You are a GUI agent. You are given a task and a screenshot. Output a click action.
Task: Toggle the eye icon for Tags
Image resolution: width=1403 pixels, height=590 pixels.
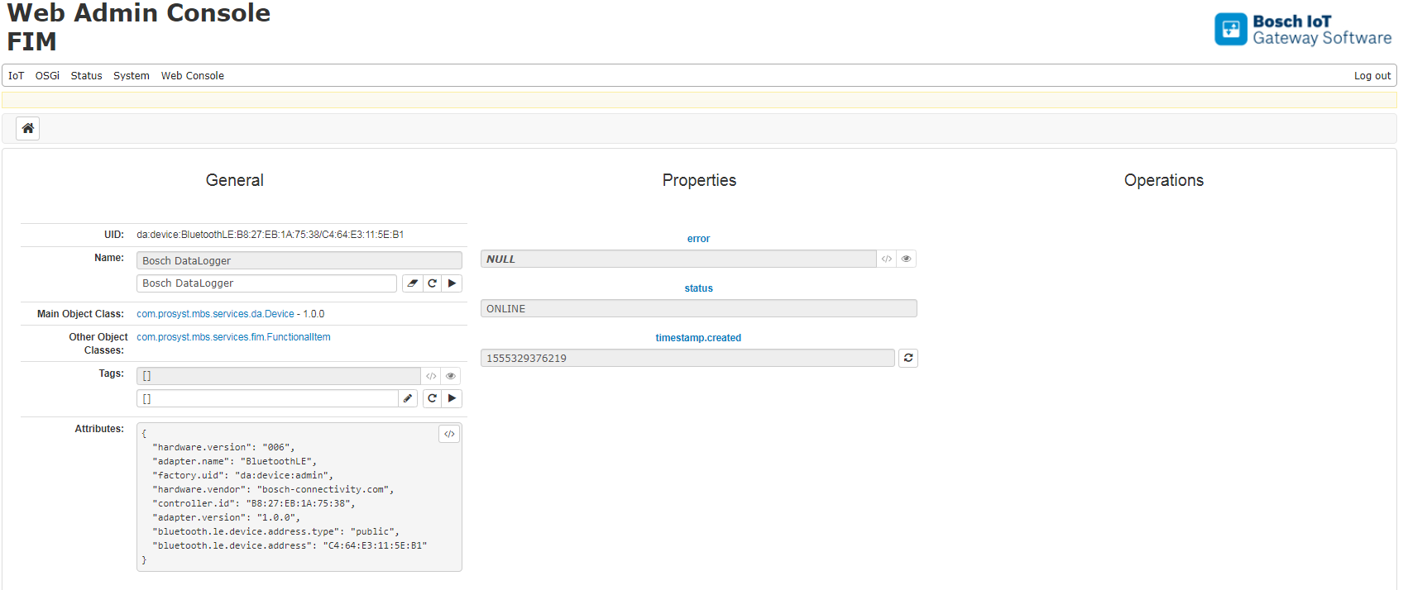[x=451, y=376]
